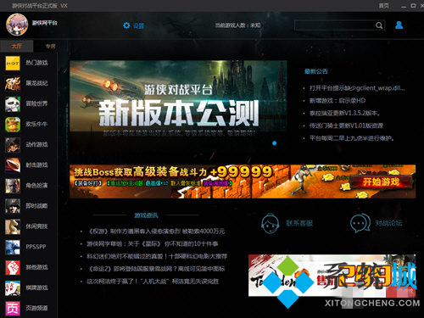The height and width of the screenshot is (318, 424).
Task: Choose the 射击游戏 category icon
Action: [13, 165]
